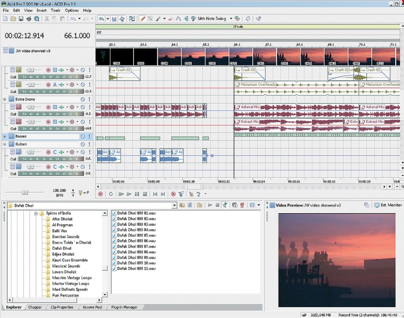Collapse the Extra Drums folder track
Viewport: 404px width, 318px height.
click(5, 99)
